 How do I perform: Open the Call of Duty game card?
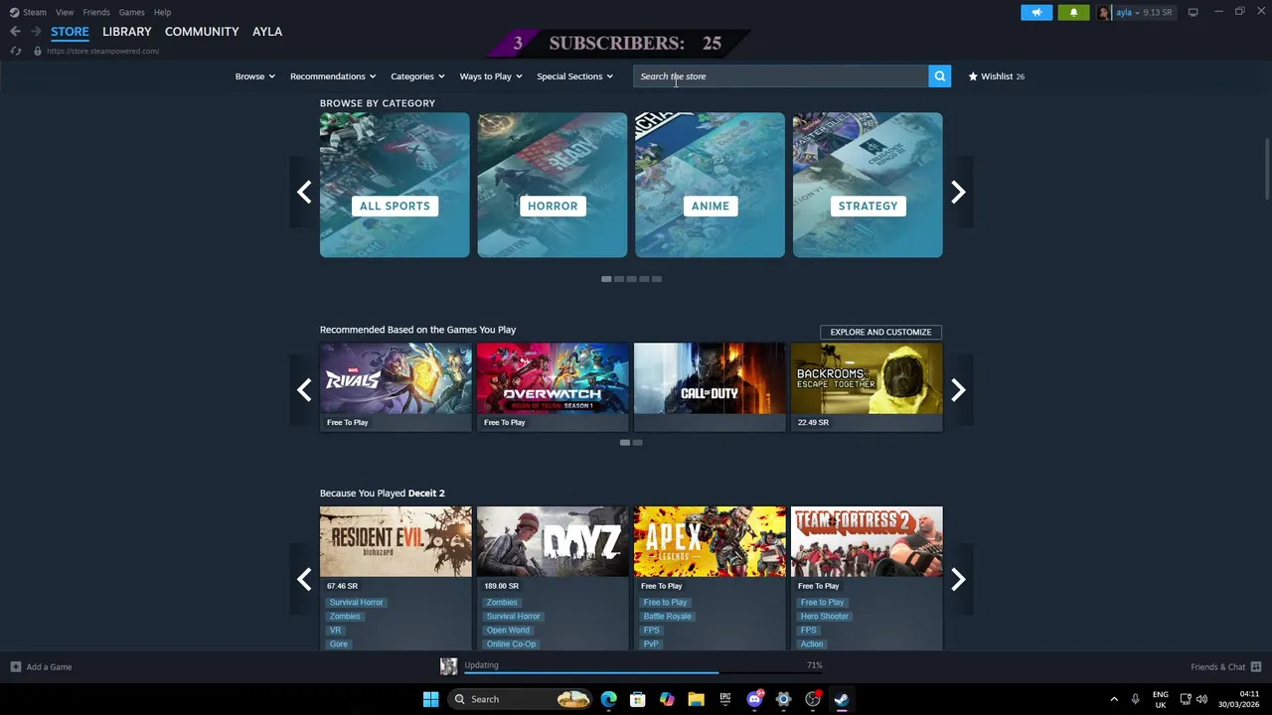click(x=710, y=386)
